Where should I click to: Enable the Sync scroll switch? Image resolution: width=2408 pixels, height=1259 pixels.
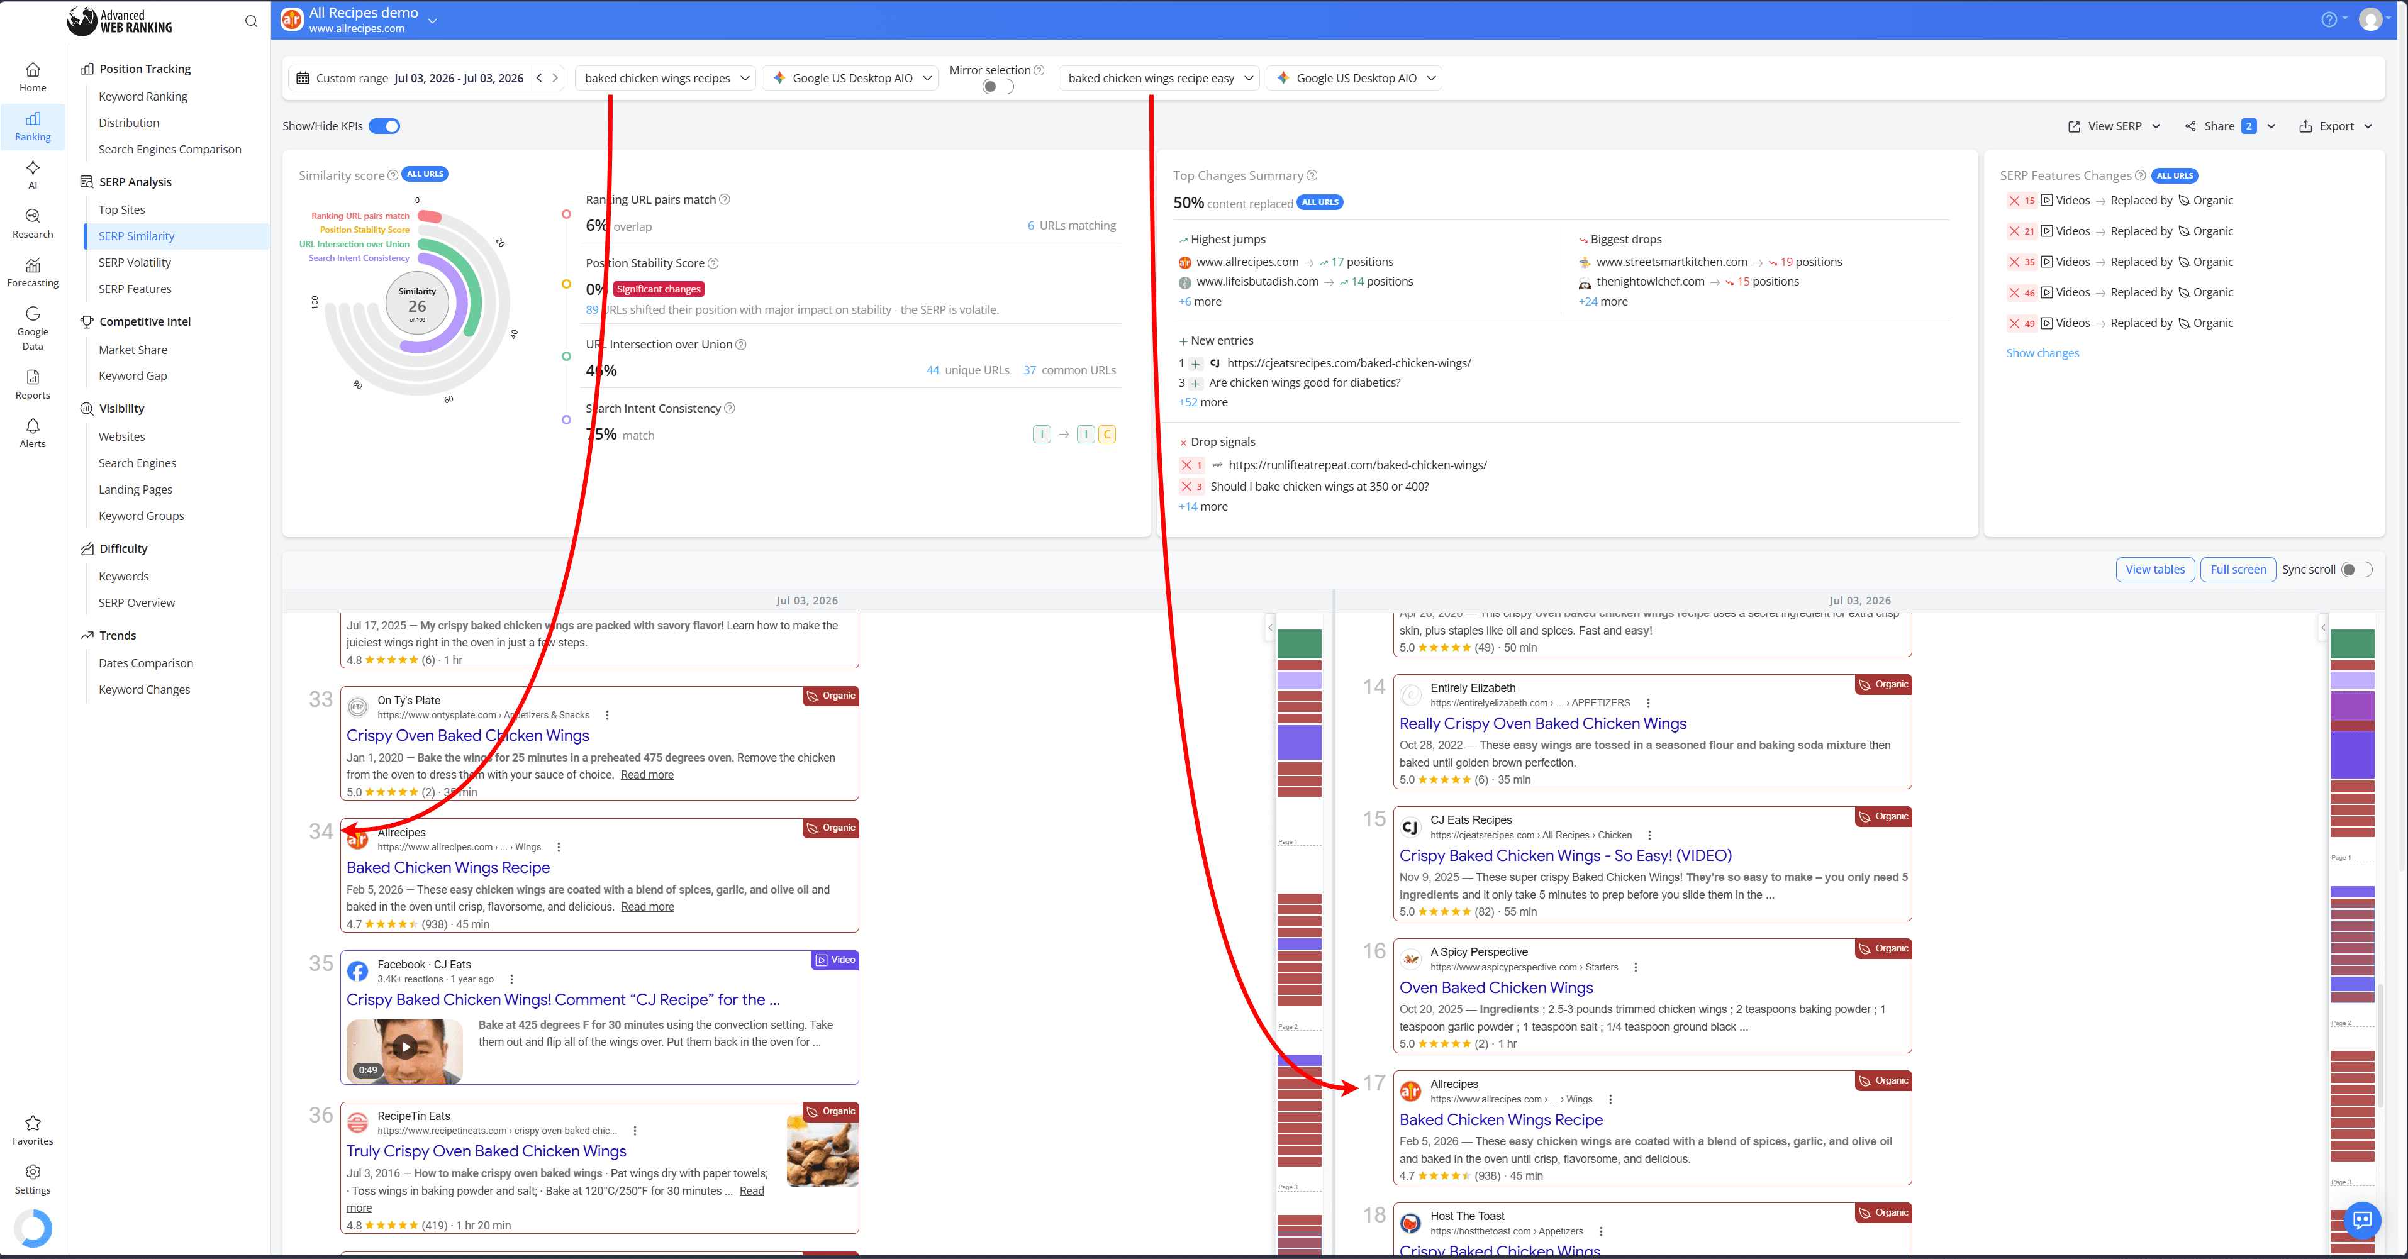click(x=2356, y=569)
